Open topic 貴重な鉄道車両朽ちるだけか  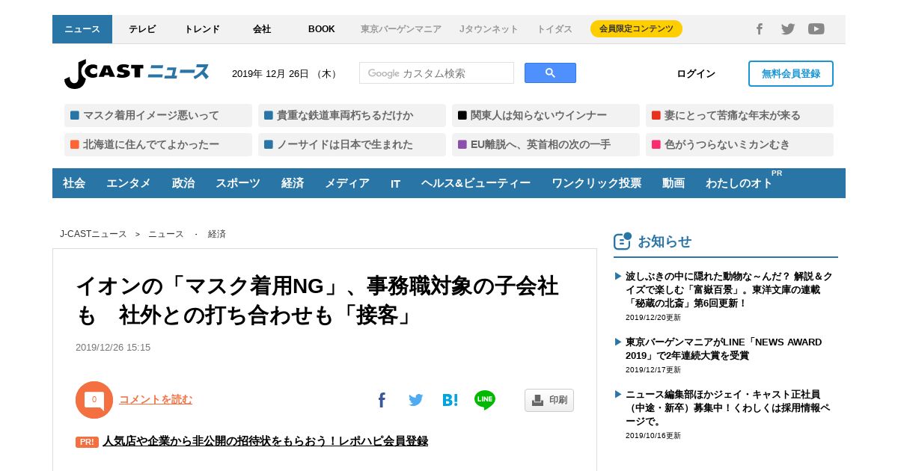pos(352,115)
